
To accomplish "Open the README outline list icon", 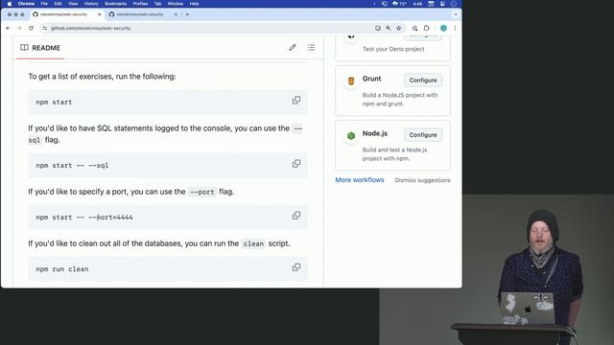I will [x=311, y=47].
